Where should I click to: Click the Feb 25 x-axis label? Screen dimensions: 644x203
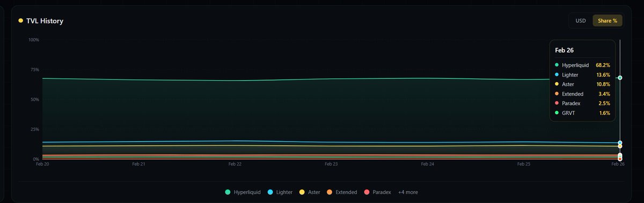[x=524, y=165]
